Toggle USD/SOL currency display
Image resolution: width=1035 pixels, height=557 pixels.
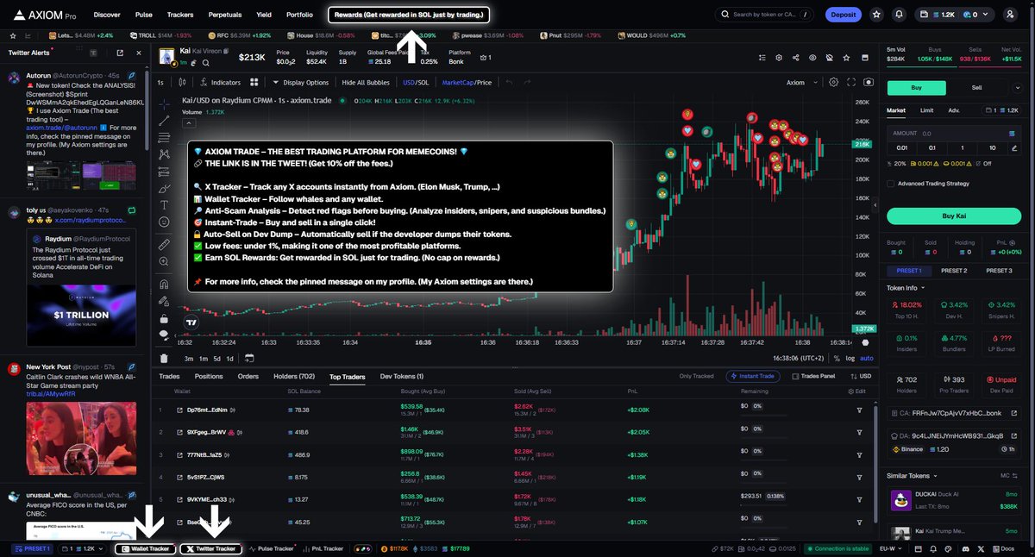click(x=417, y=83)
